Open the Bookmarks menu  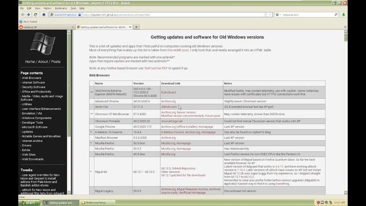tap(61, 8)
